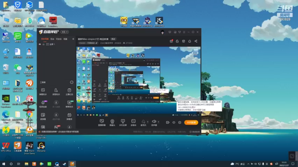Add a new scene with plus icon
Screen dimensions: 298x167
point(73,39)
